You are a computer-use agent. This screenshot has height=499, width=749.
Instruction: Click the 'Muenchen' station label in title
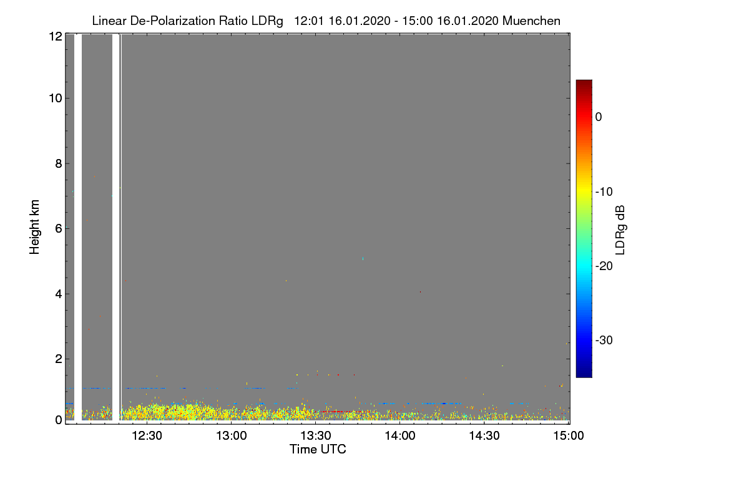point(531,21)
